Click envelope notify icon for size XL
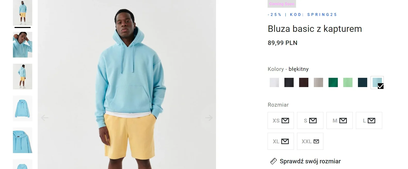 (285, 141)
